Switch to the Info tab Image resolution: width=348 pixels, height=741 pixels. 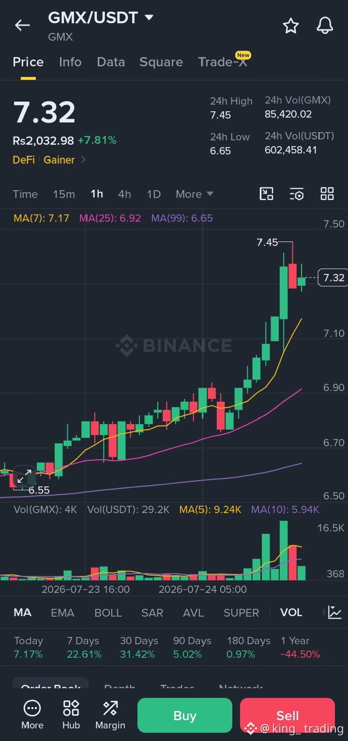coord(70,62)
